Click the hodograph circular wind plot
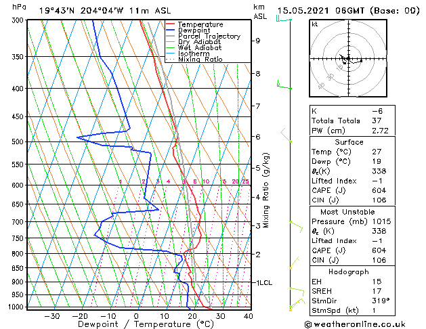Viewport: 426px width, 329px height. (x=348, y=58)
